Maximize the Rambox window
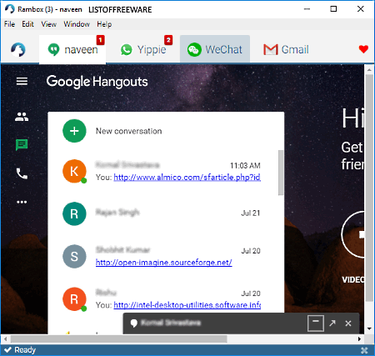Screen dimensions: 375x356 (333, 9)
